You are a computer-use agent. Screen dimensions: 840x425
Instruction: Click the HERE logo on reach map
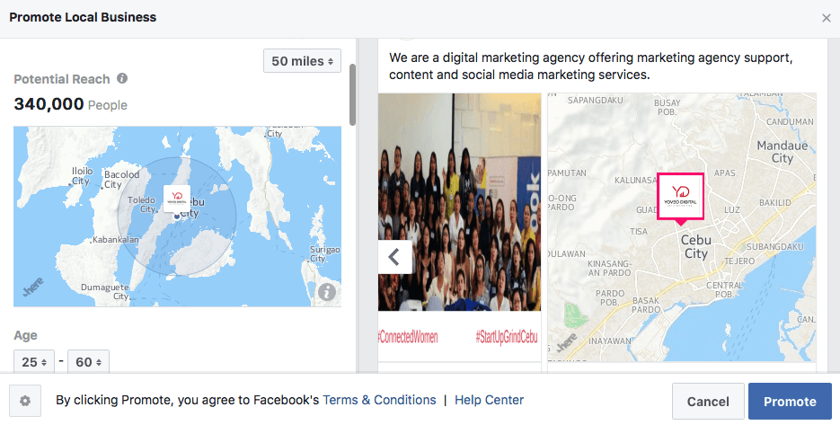(33, 288)
